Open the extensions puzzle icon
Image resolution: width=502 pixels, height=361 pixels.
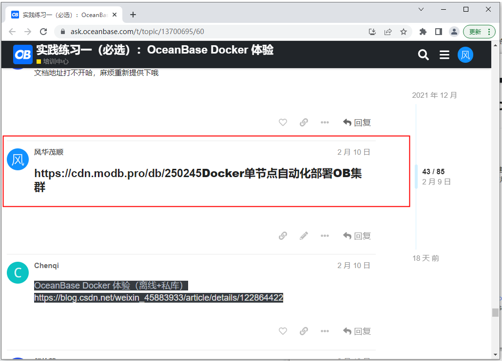pos(423,32)
